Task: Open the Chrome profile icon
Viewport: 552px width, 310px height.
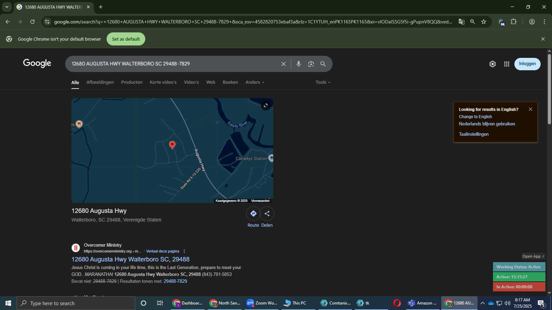Action: pos(532,22)
